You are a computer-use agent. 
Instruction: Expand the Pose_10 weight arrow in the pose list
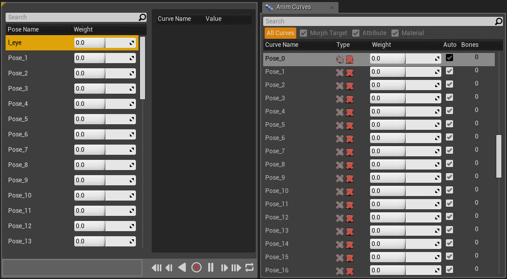tap(132, 196)
